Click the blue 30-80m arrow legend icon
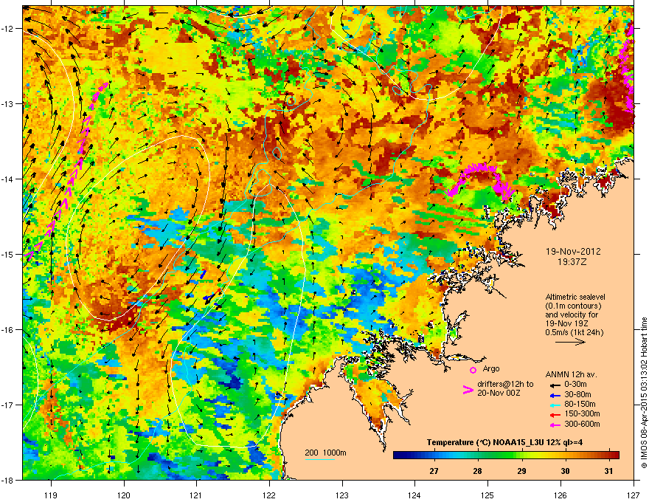The width and height of the screenshot is (649, 502). point(555,395)
